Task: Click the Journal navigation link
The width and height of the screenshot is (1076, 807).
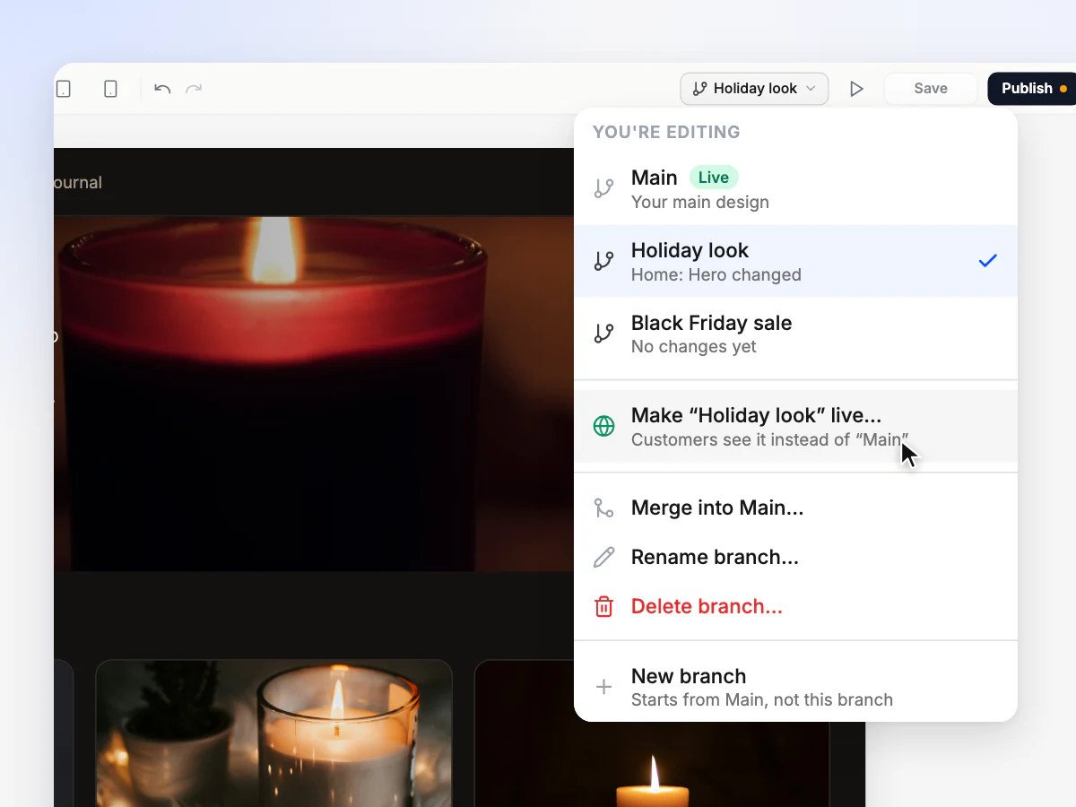Action: click(x=77, y=182)
